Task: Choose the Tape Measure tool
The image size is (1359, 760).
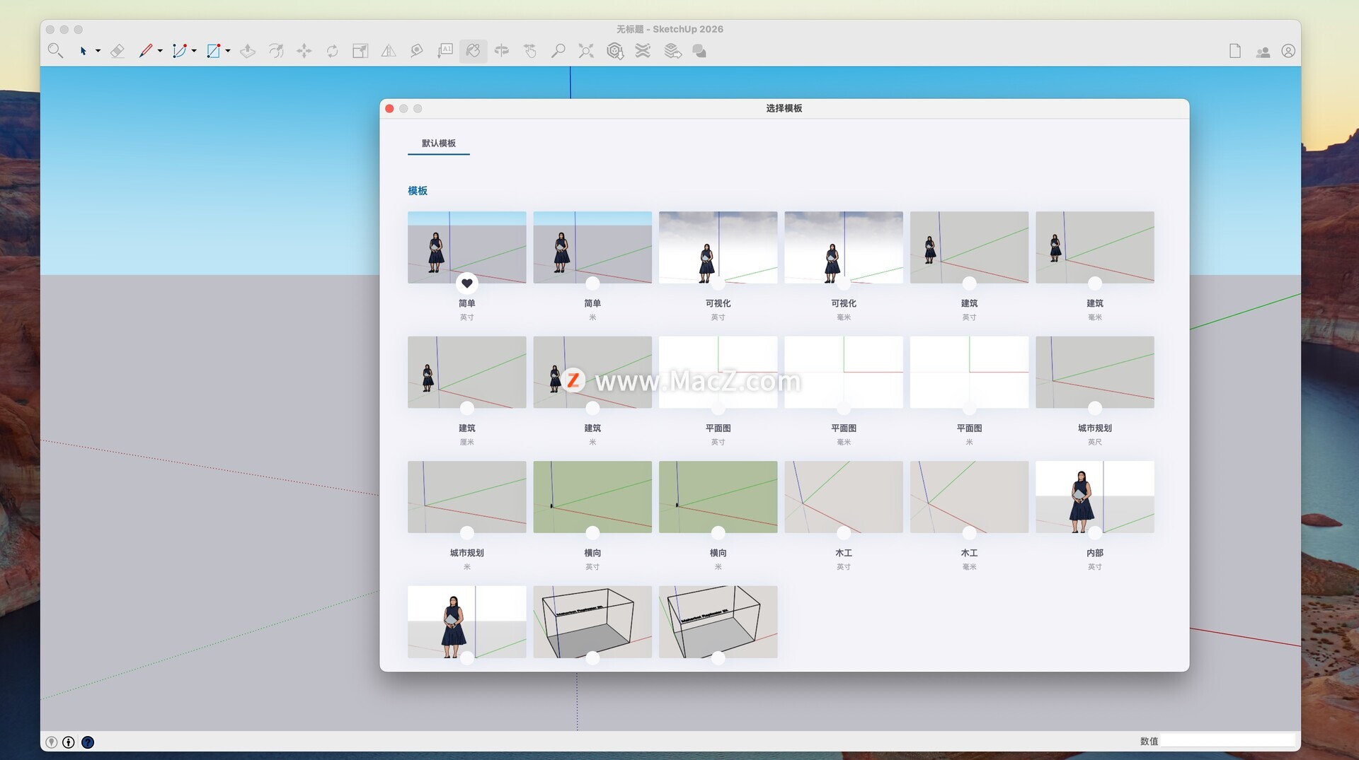Action: pyautogui.click(x=417, y=51)
